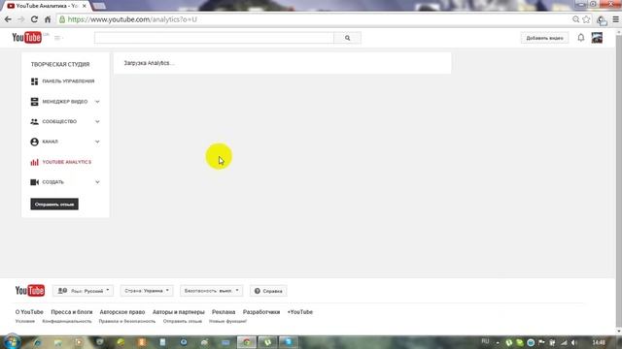
Task: Click the Творческая студия heading
Action: point(60,64)
